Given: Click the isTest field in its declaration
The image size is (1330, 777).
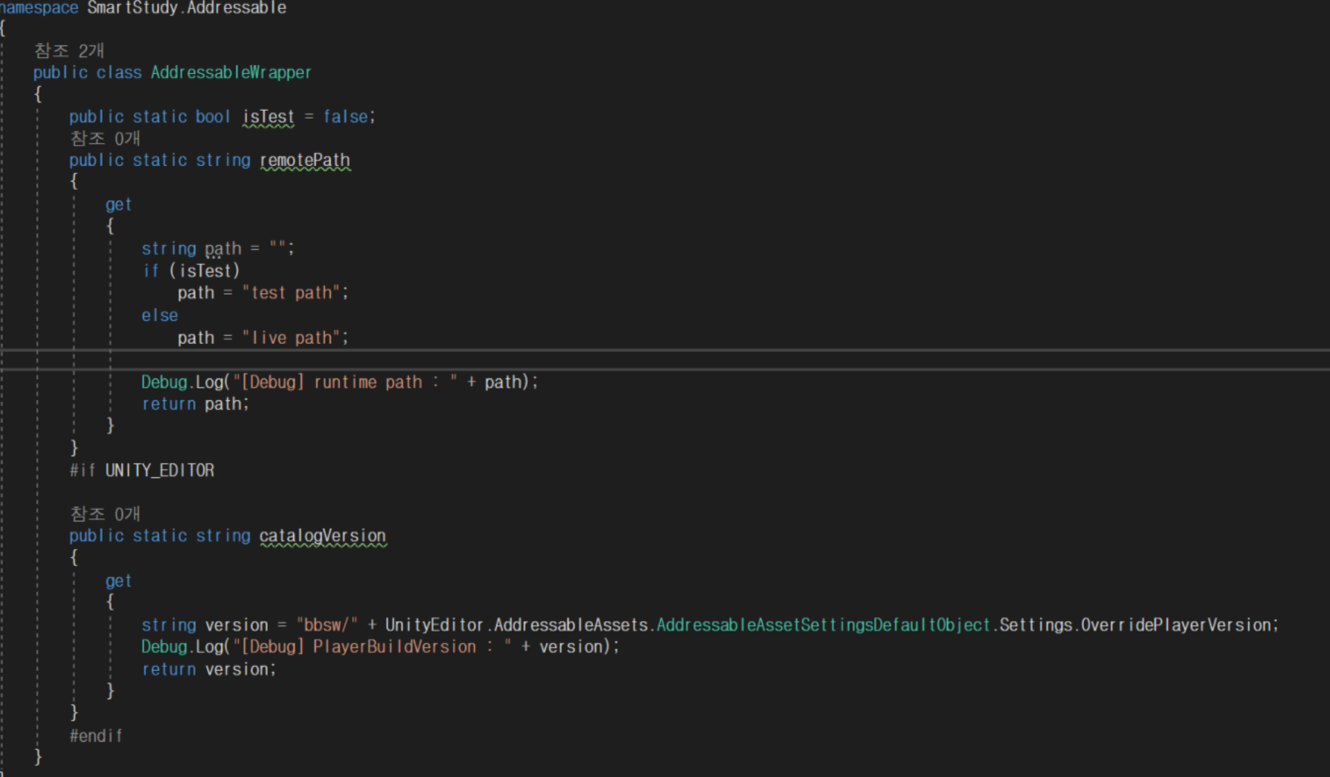Looking at the screenshot, I should (x=268, y=117).
